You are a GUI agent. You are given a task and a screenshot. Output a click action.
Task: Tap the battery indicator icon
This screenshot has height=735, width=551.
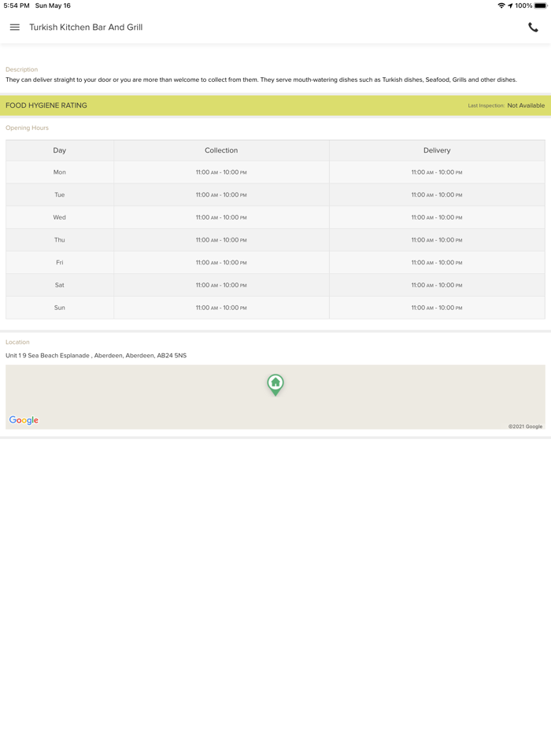coord(541,6)
